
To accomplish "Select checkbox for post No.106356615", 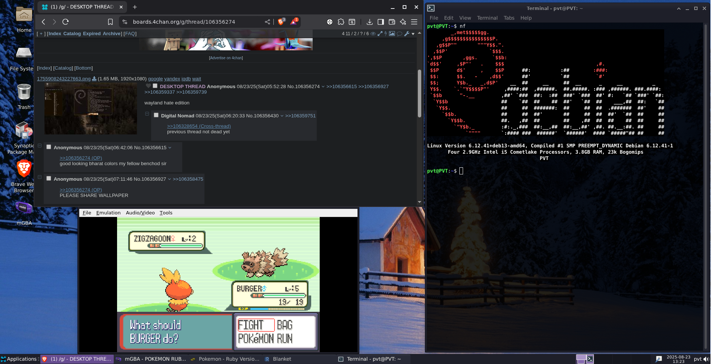I will tap(49, 147).
